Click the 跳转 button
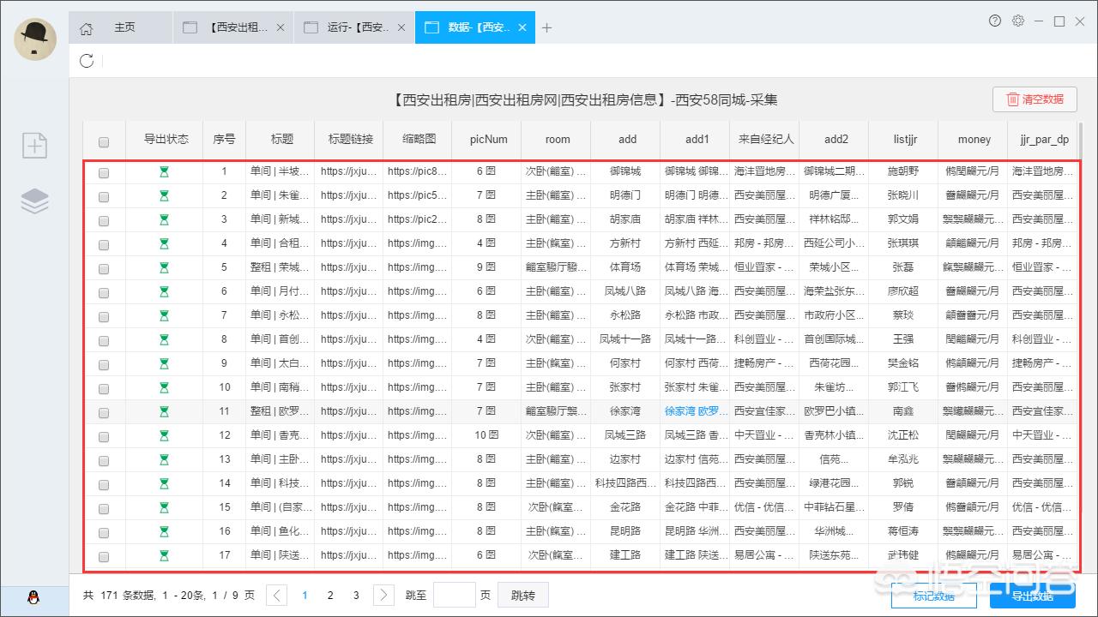 (x=522, y=595)
